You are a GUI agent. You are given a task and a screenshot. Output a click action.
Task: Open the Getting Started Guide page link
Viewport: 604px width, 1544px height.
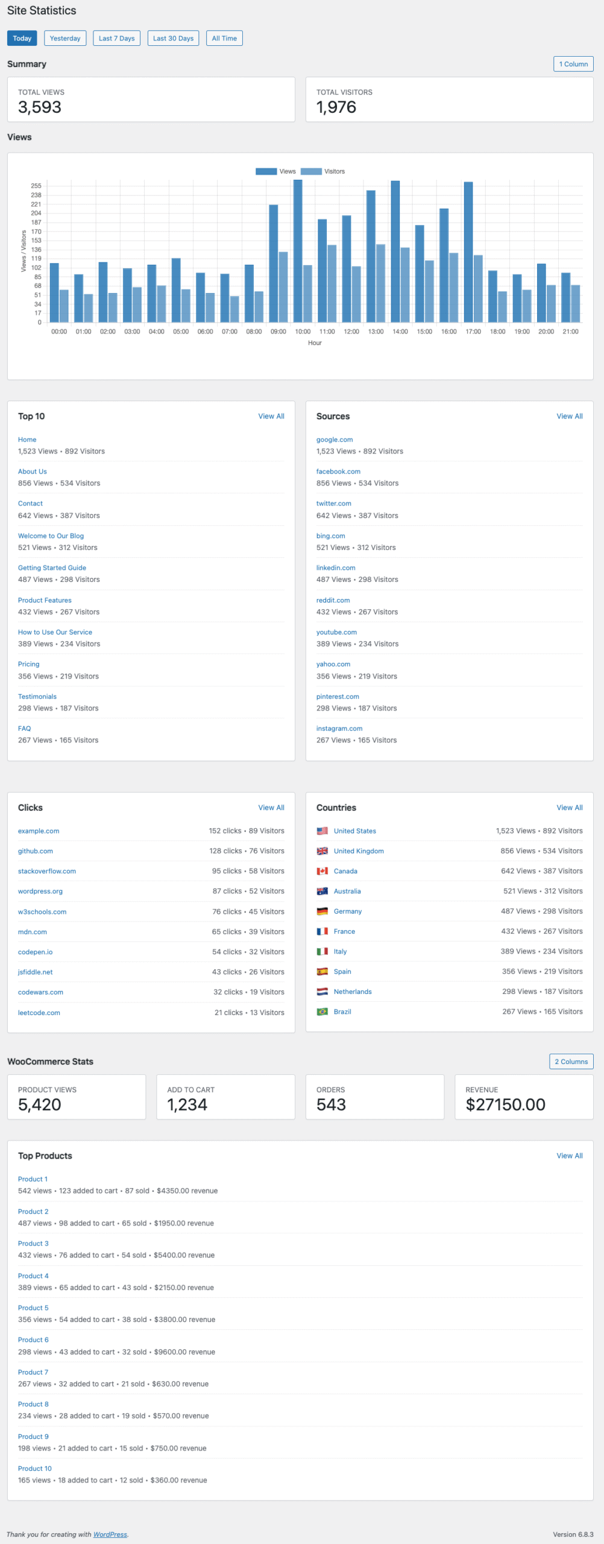(x=52, y=568)
